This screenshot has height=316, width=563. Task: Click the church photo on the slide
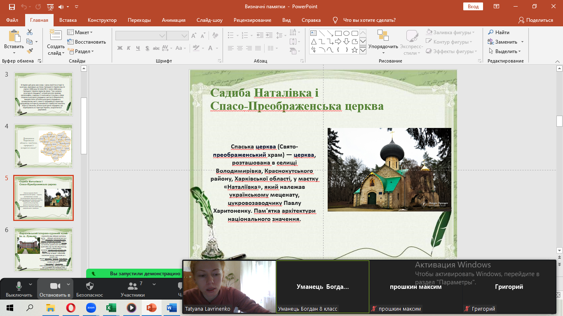tap(389, 170)
